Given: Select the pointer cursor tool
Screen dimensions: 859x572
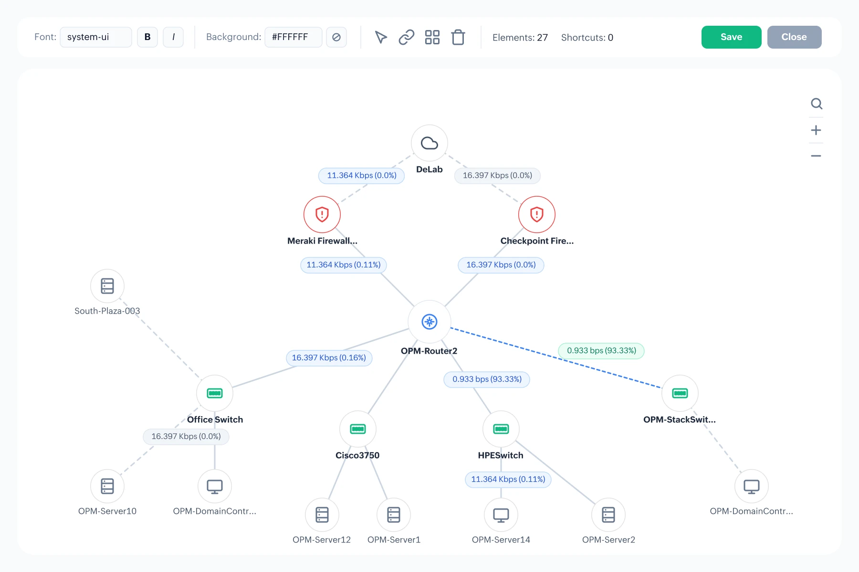Looking at the screenshot, I should click(x=381, y=37).
